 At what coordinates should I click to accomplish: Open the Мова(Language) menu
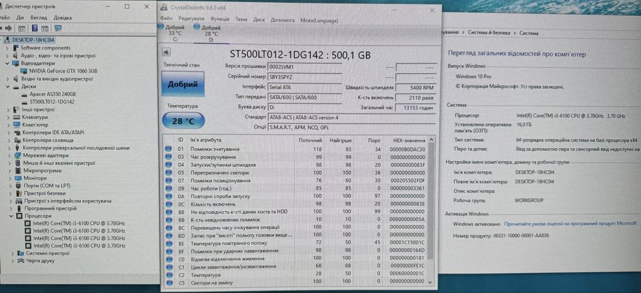tap(319, 20)
